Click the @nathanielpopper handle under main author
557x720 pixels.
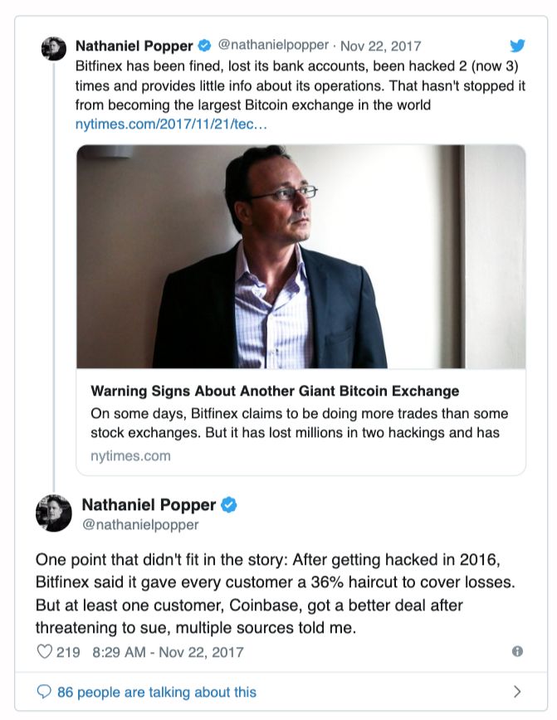tap(140, 525)
